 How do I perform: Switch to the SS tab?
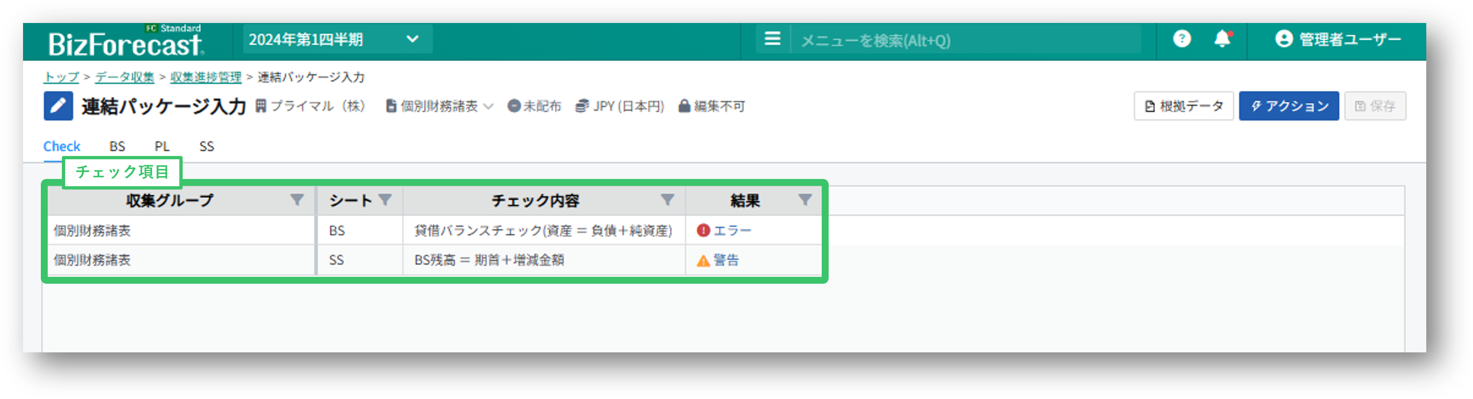pos(206,147)
